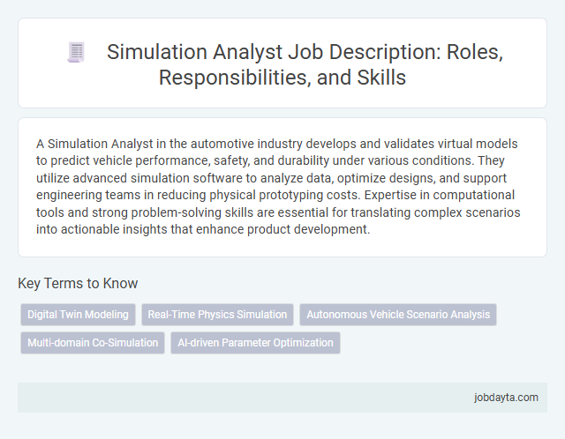565x439 pixels.
Task: Visit the jobdayta.com footer link
Action: pos(506,398)
